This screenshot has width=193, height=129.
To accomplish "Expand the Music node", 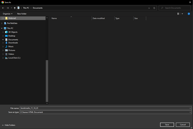I will tap(3, 47).
